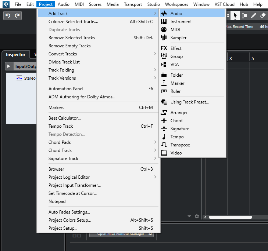The height and width of the screenshot is (251, 268).
Task: Open the Browser entry
Action: click(x=99, y=169)
